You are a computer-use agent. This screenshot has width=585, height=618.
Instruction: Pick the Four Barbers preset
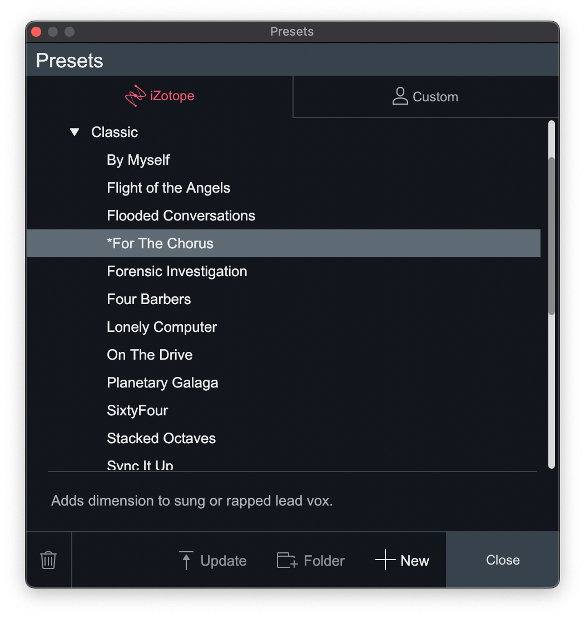148,299
